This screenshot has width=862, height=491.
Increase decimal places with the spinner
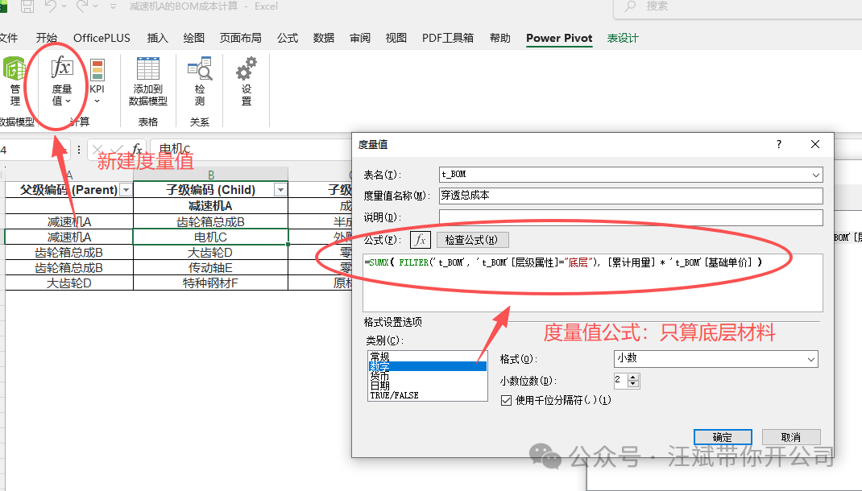click(x=633, y=377)
